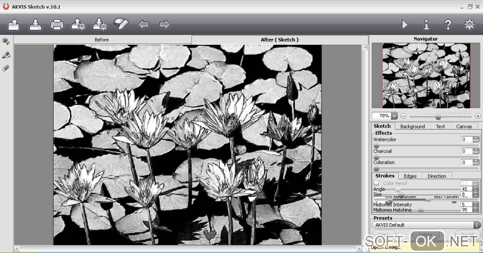
Task: Open the 78% zoom level dropdown
Action: point(394,116)
